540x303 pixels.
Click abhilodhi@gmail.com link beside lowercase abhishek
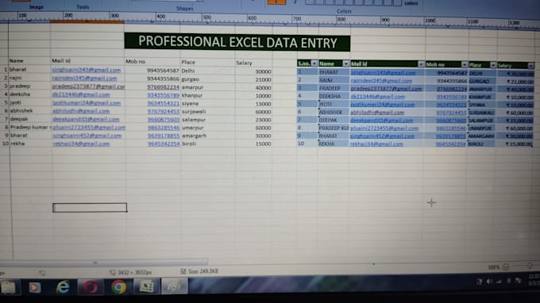coord(81,111)
